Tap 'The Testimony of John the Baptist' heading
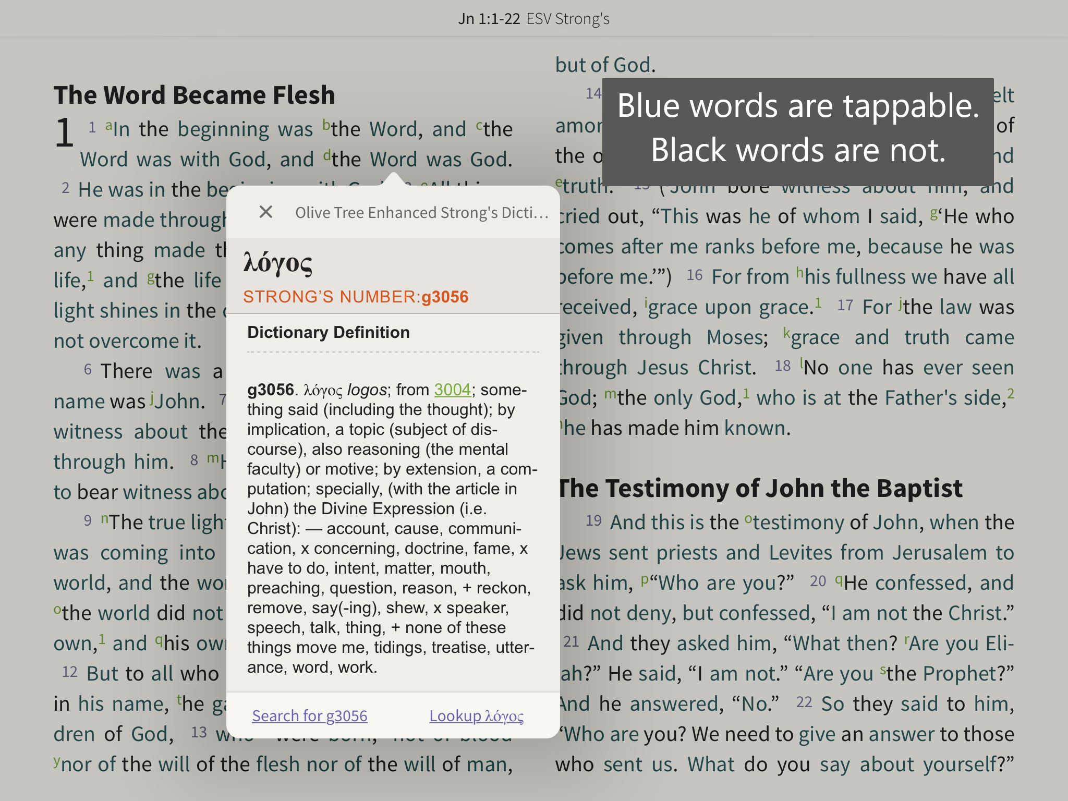This screenshot has width=1068, height=801. pos(761,489)
